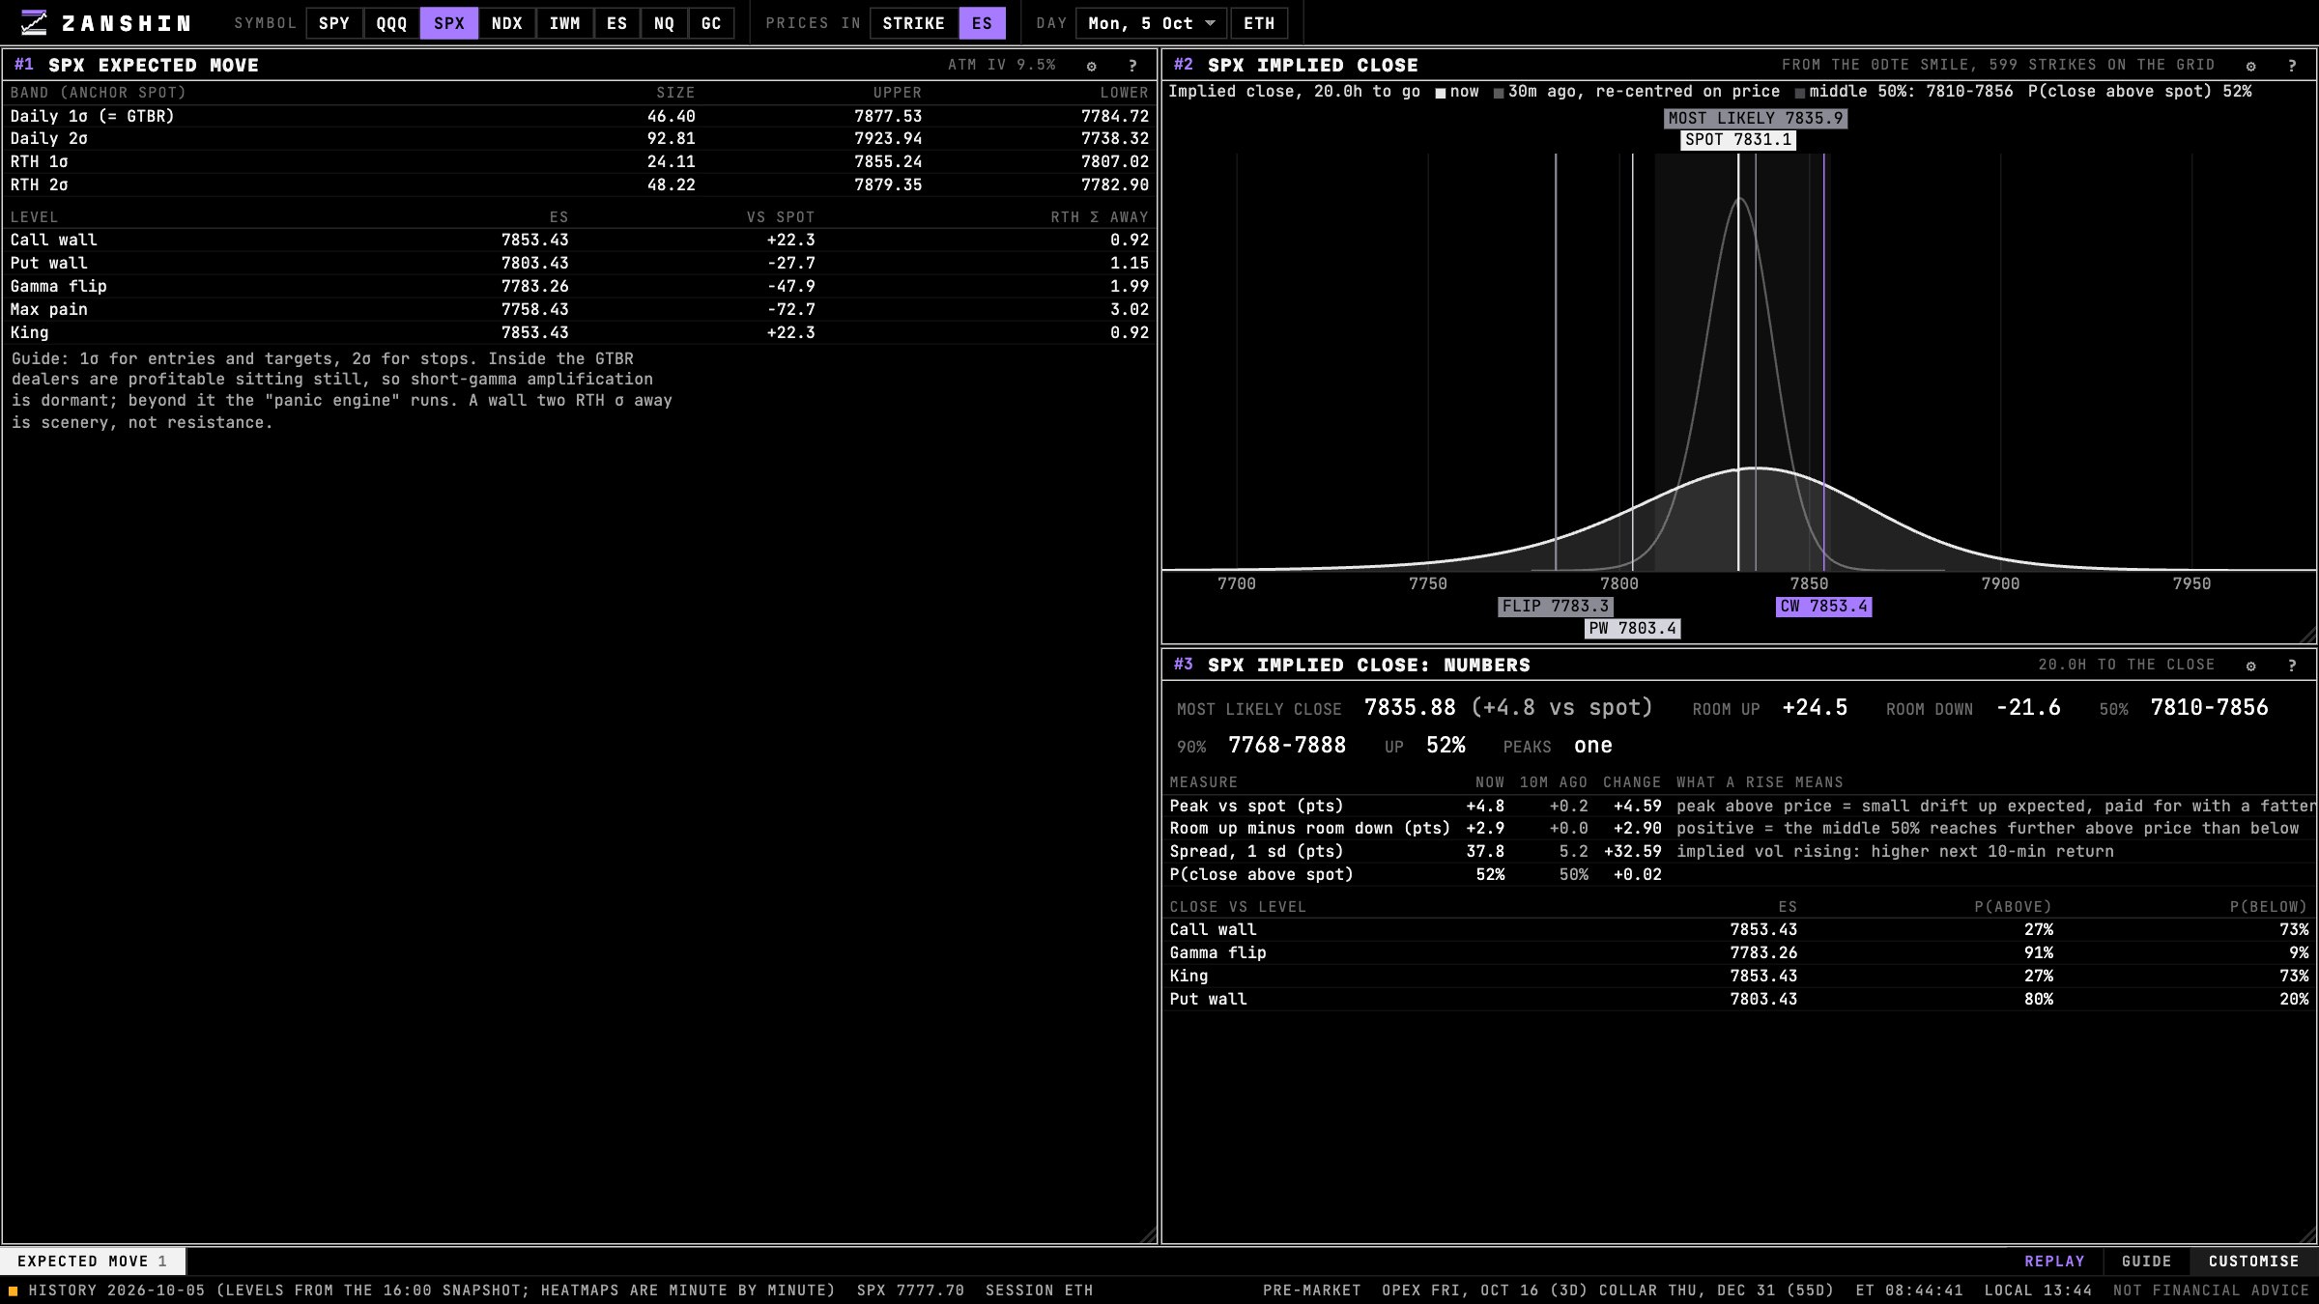Click the 'middle 50%' legend swatch
2319x1304 pixels.
point(1799,93)
